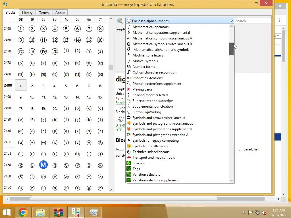Select Supplemental punctuation block

point(178,106)
